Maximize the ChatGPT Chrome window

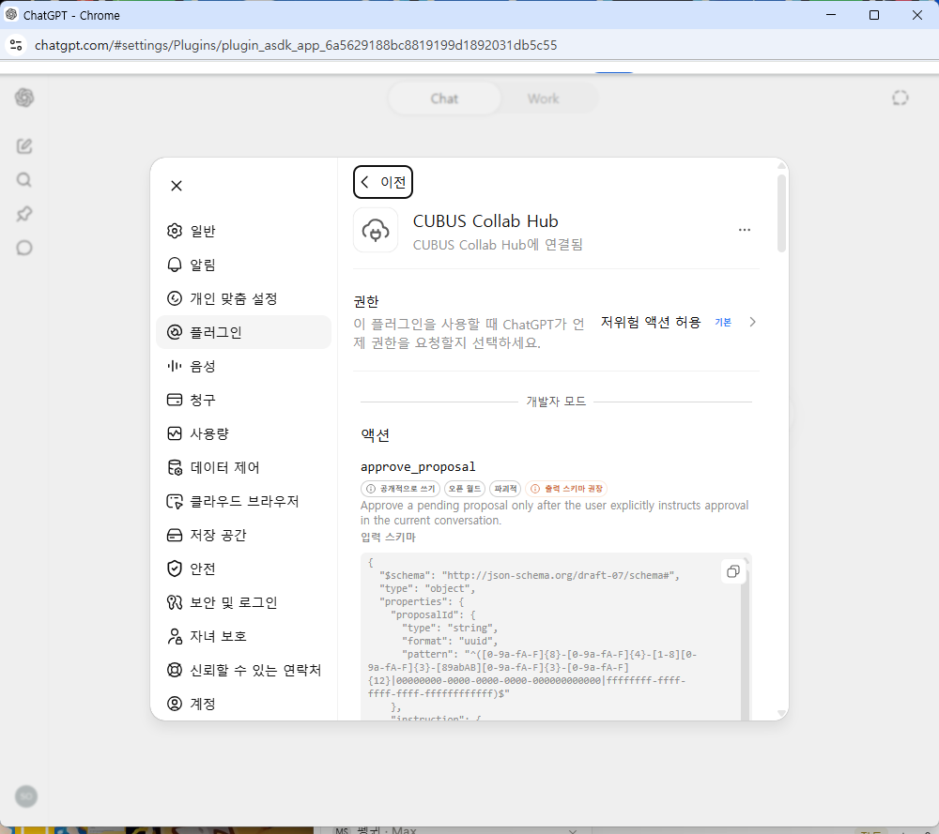pyautogui.click(x=874, y=15)
